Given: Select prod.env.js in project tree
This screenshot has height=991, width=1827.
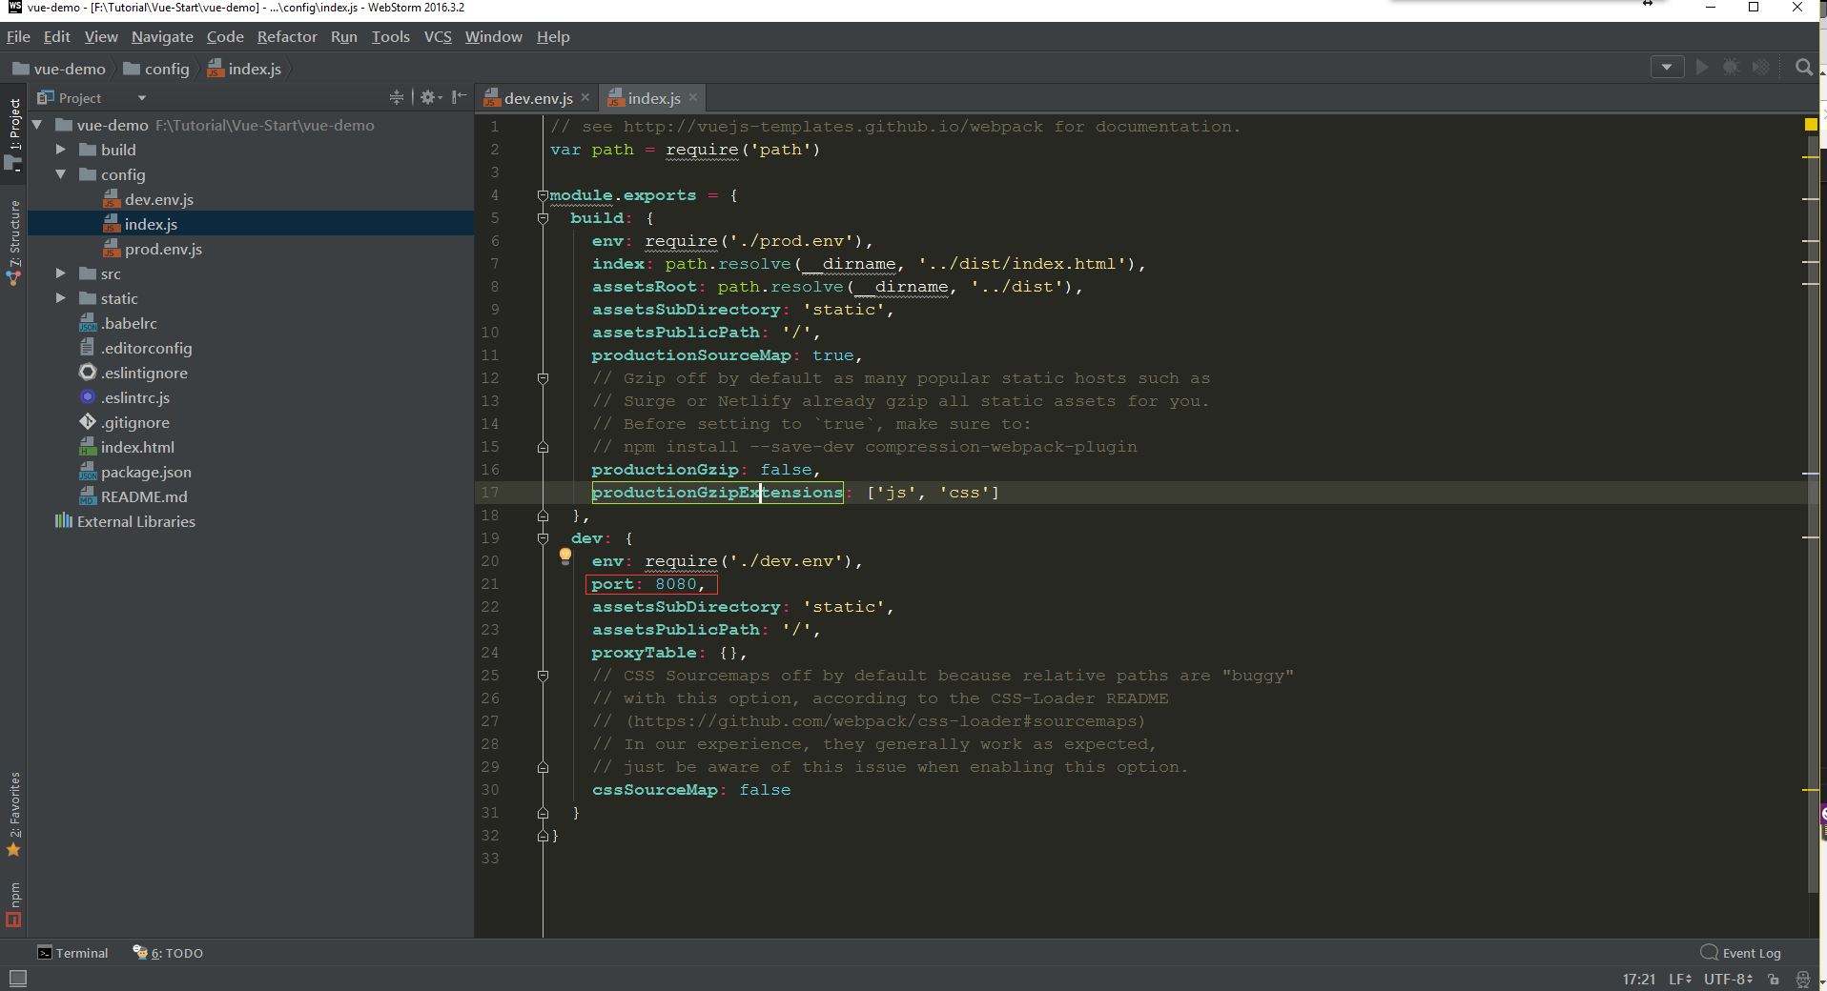Looking at the screenshot, I should click(x=163, y=249).
